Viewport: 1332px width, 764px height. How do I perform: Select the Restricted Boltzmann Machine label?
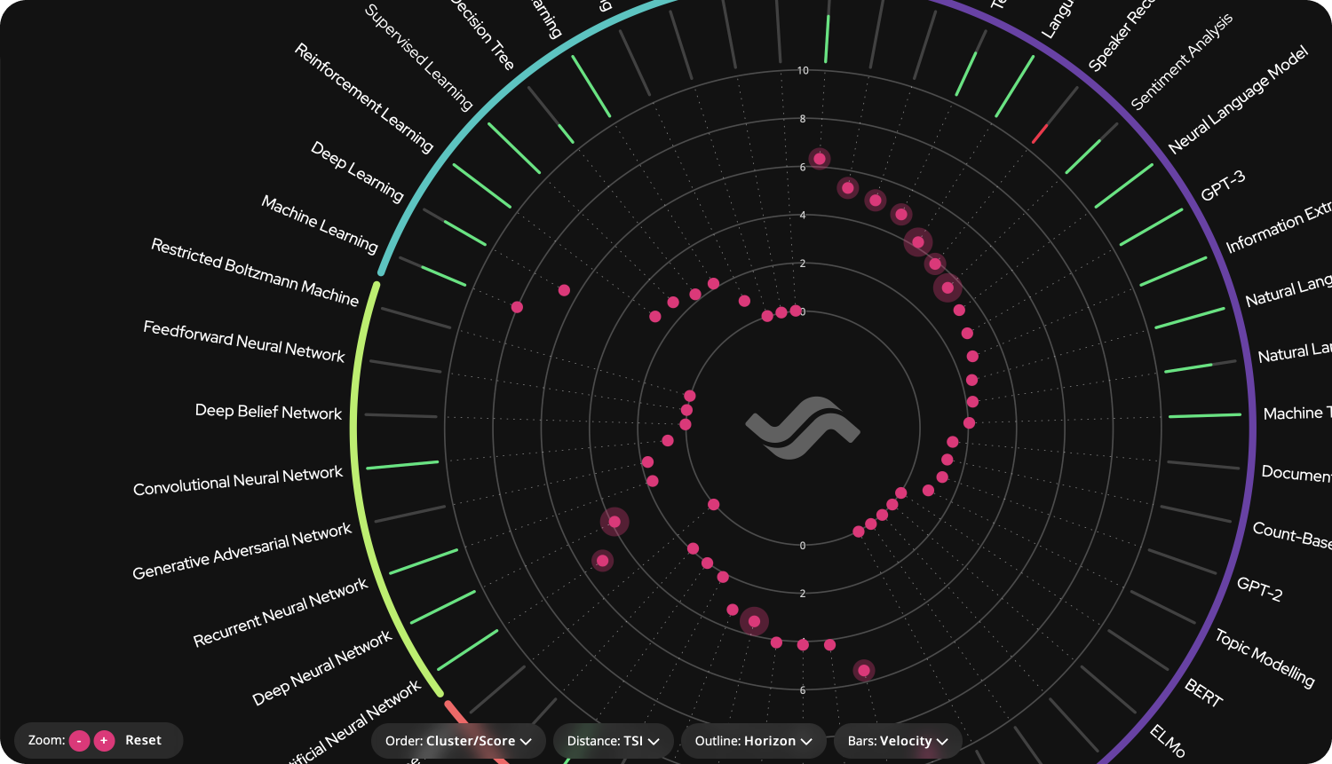(255, 272)
